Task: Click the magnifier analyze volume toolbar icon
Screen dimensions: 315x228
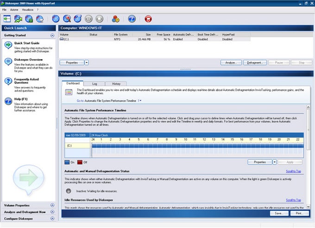Action: click(x=68, y=19)
